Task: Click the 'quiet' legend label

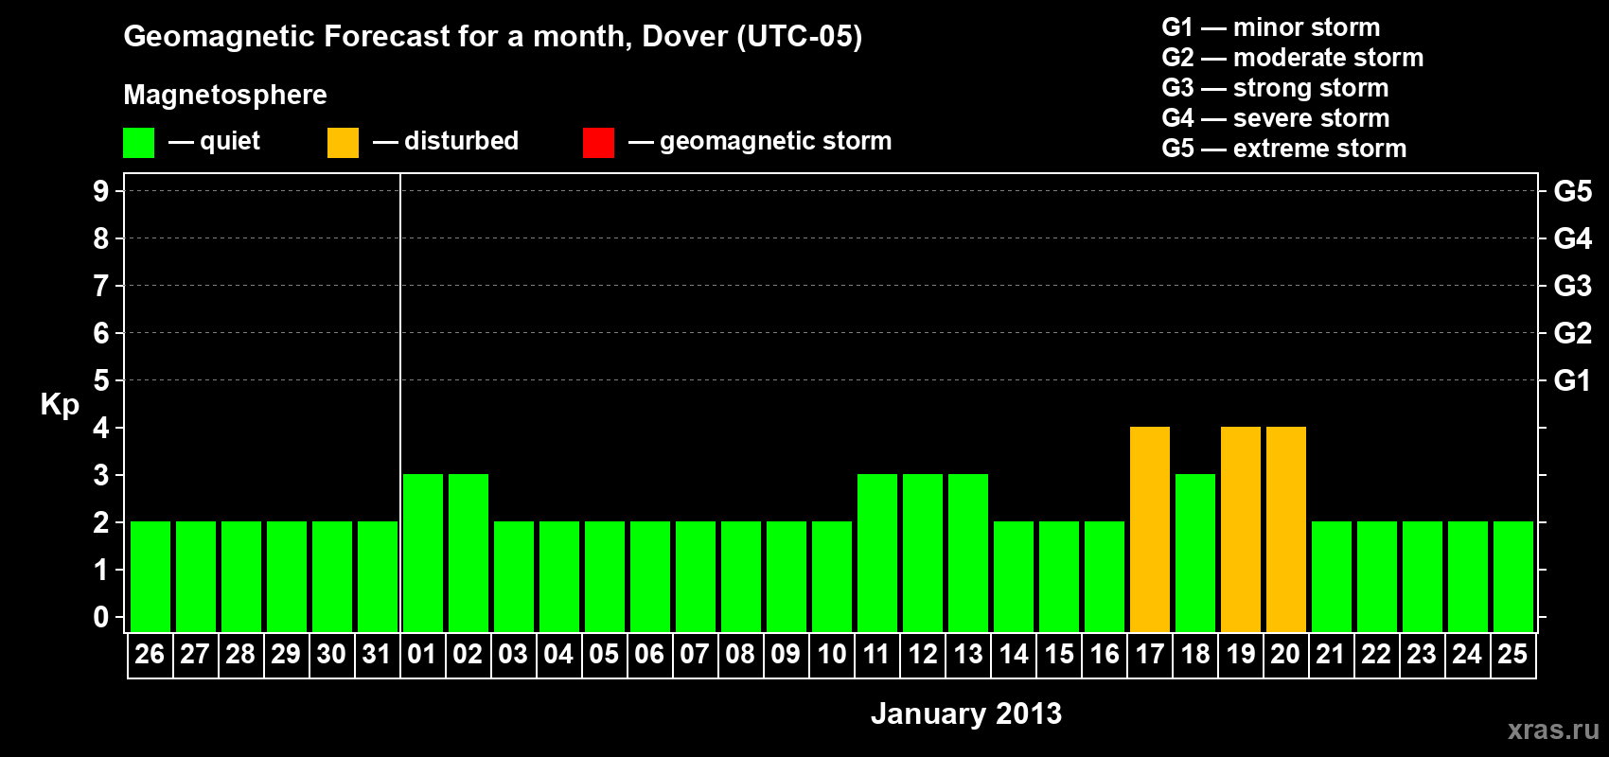Action: [x=230, y=141]
